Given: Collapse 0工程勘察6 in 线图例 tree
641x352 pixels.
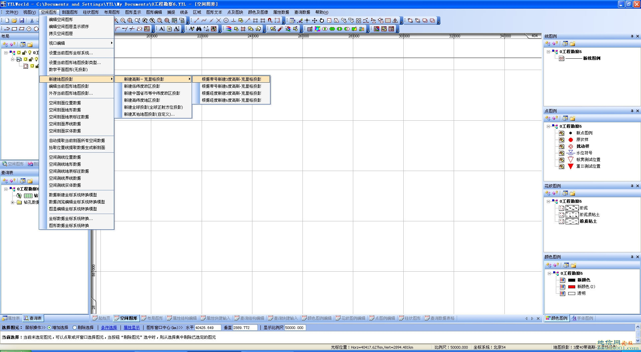Looking at the screenshot, I should (548, 52).
